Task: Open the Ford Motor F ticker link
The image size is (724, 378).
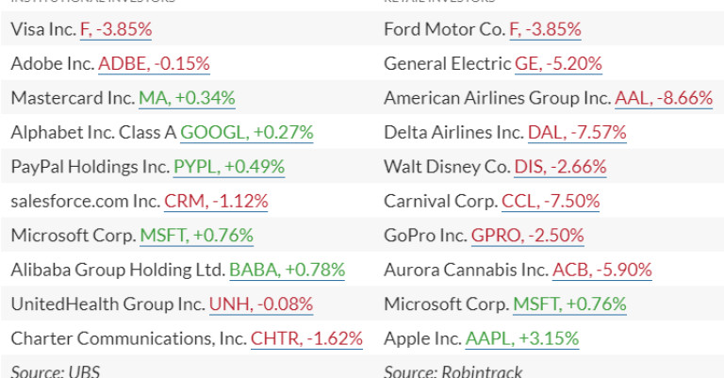Action: (545, 29)
